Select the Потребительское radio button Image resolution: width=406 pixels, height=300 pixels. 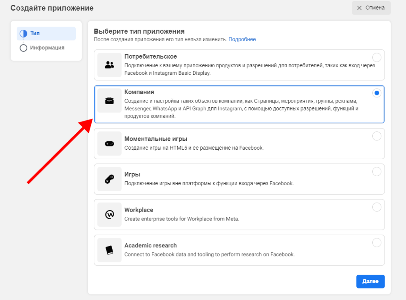coord(377,57)
